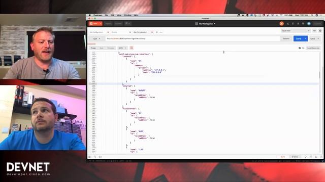Select Preview response view
The width and height of the screenshot is (325, 182).
111,48
